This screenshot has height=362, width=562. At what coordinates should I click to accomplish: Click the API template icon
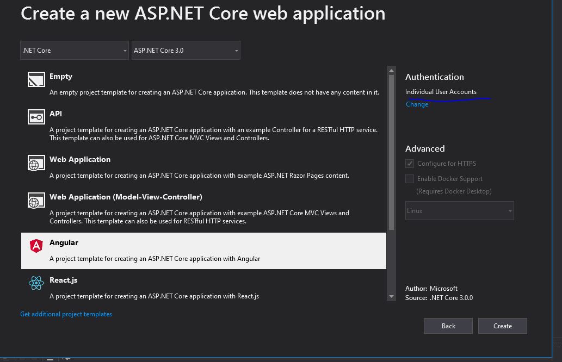(x=36, y=117)
